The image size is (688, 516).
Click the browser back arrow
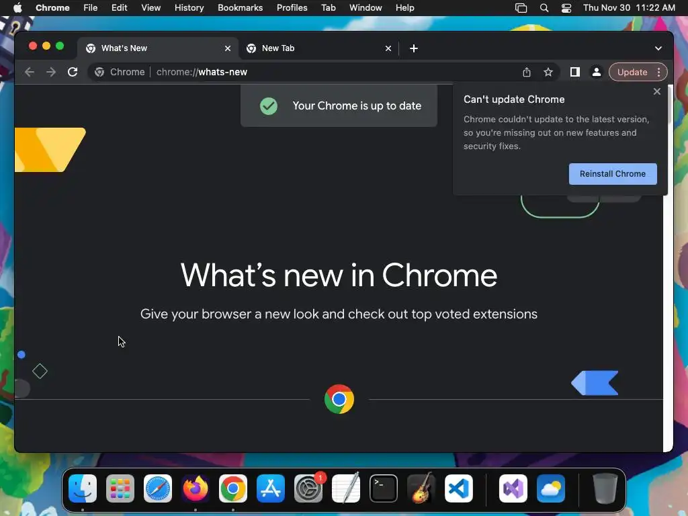30,72
